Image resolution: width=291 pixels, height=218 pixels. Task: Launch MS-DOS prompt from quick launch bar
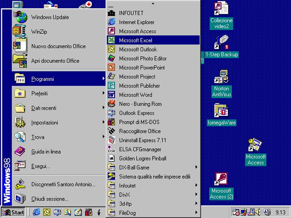(x=89, y=212)
